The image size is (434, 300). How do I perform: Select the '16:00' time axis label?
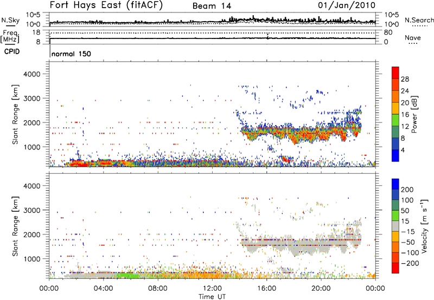pyautogui.click(x=266, y=288)
